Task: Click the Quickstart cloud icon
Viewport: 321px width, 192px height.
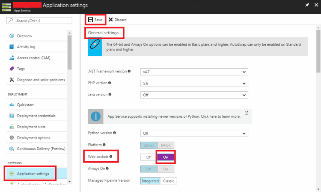Action: 12,105
